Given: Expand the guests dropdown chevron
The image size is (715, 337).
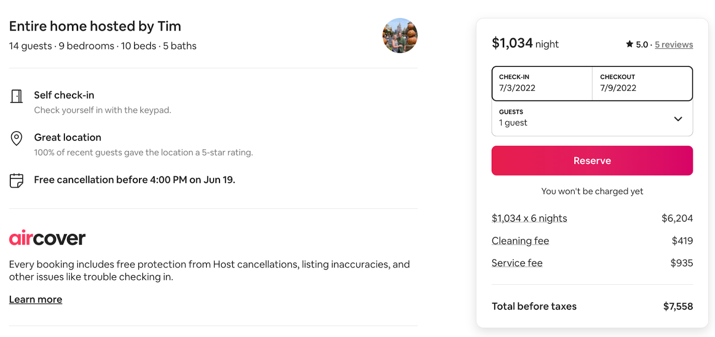Looking at the screenshot, I should 678,119.
